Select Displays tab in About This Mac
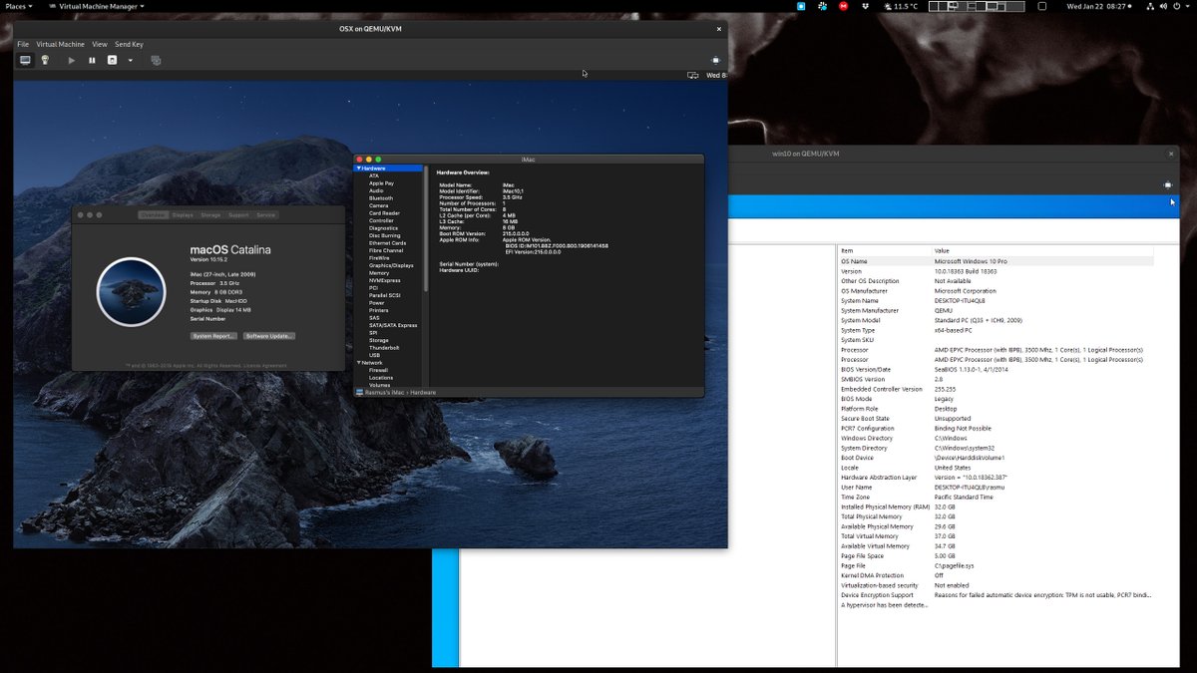1197x673 pixels. 183,215
